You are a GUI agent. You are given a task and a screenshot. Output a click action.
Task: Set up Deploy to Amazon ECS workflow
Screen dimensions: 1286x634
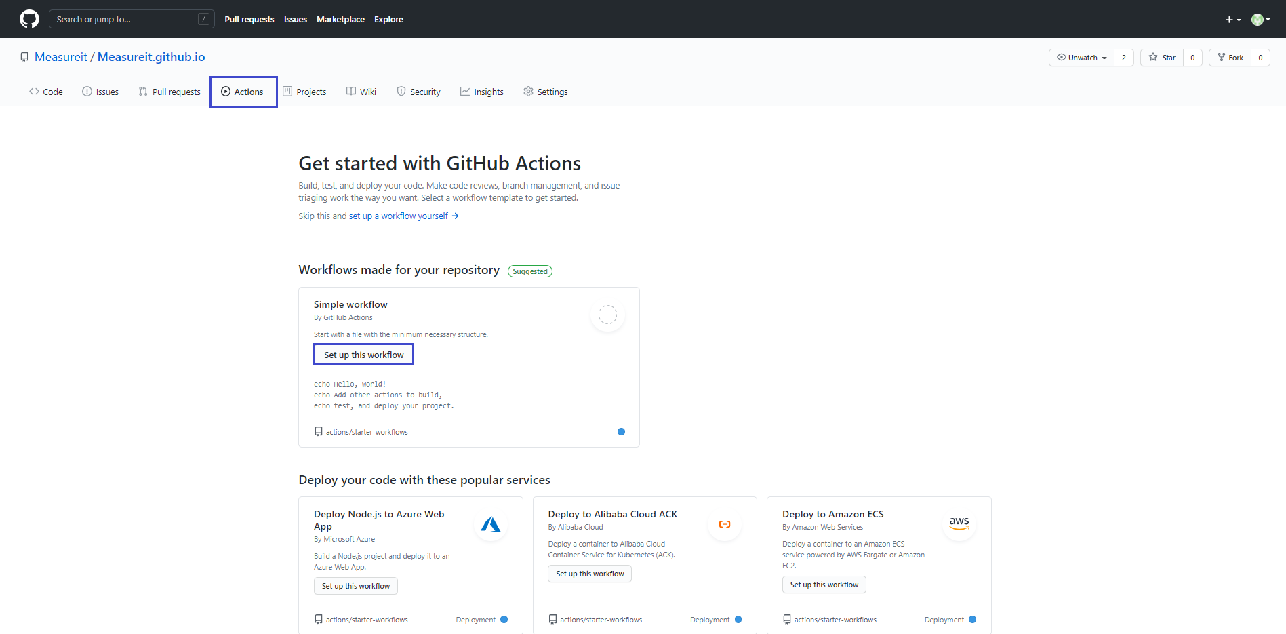point(824,585)
